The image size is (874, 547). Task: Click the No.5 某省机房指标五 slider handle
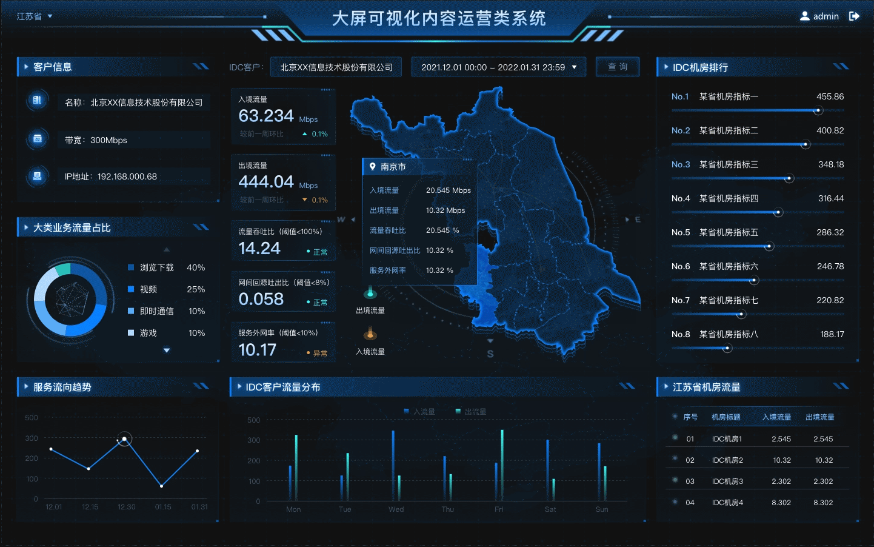(x=769, y=246)
